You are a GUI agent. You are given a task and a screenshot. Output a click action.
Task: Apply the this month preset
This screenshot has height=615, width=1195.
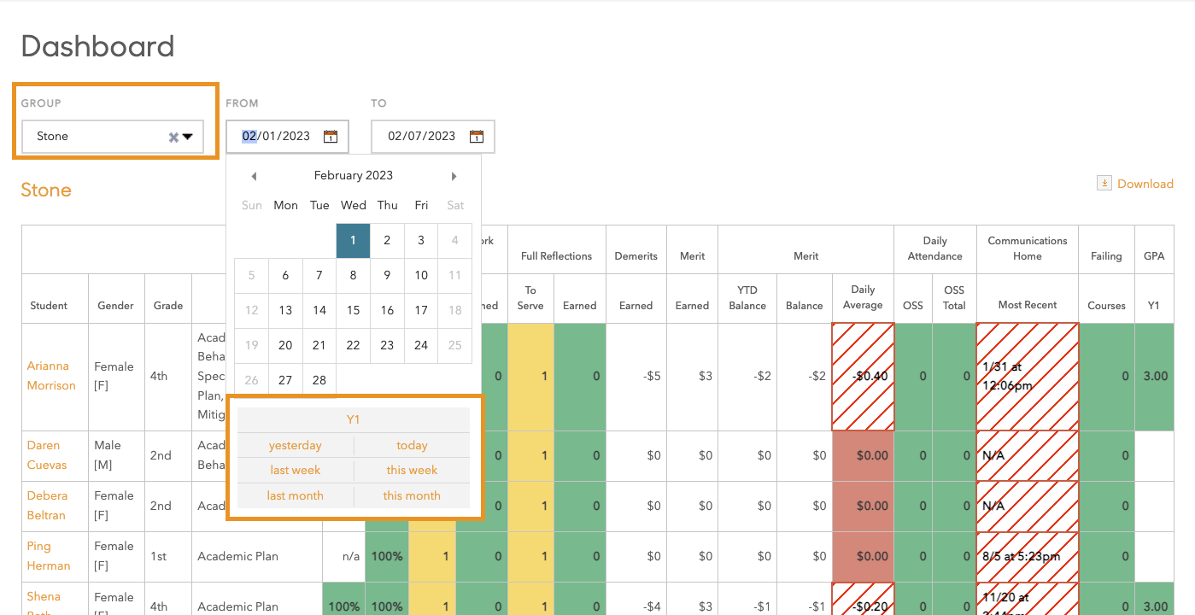[412, 495]
